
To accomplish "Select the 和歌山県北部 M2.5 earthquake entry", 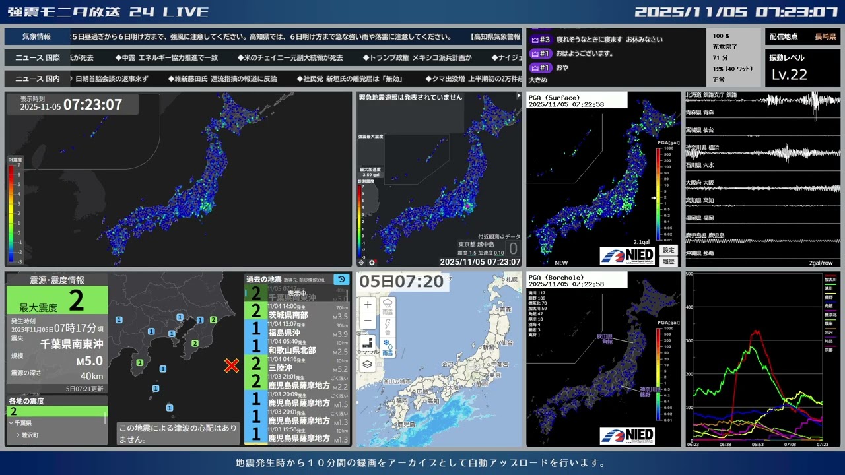I will (x=296, y=346).
